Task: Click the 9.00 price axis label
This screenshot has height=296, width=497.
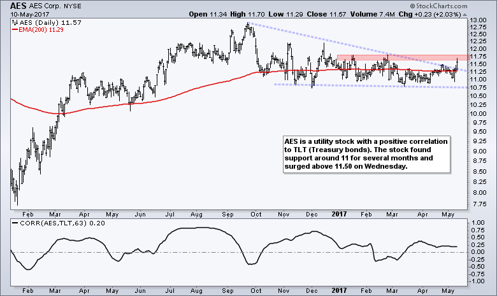Action: (x=479, y=152)
